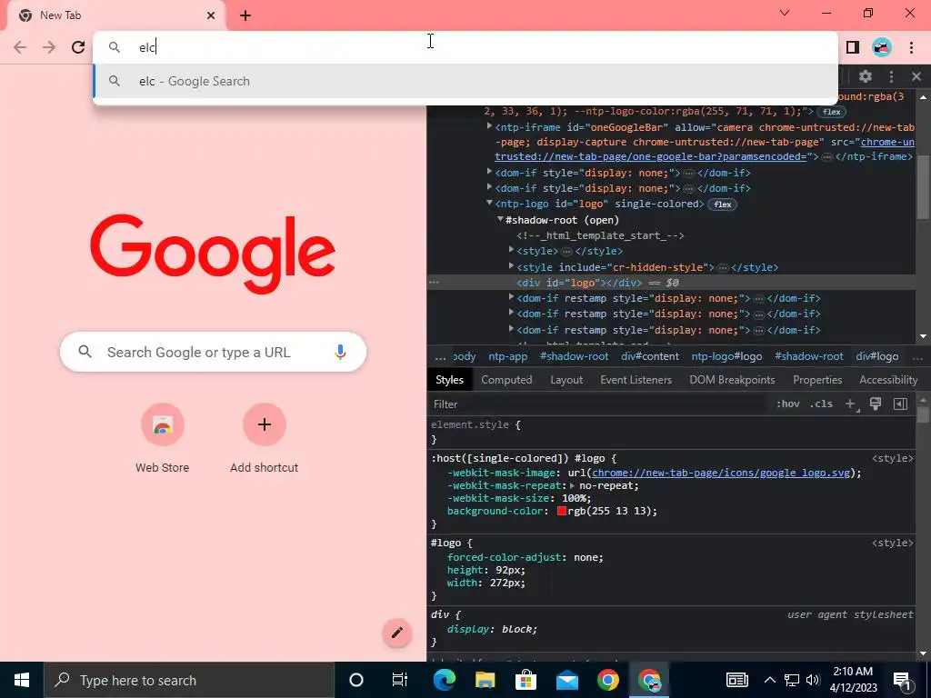
Task: Click the Customize Chrome pencil button
Action: [397, 633]
